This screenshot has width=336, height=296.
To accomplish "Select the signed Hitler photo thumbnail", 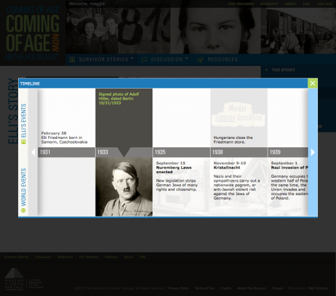I will click(x=124, y=187).
